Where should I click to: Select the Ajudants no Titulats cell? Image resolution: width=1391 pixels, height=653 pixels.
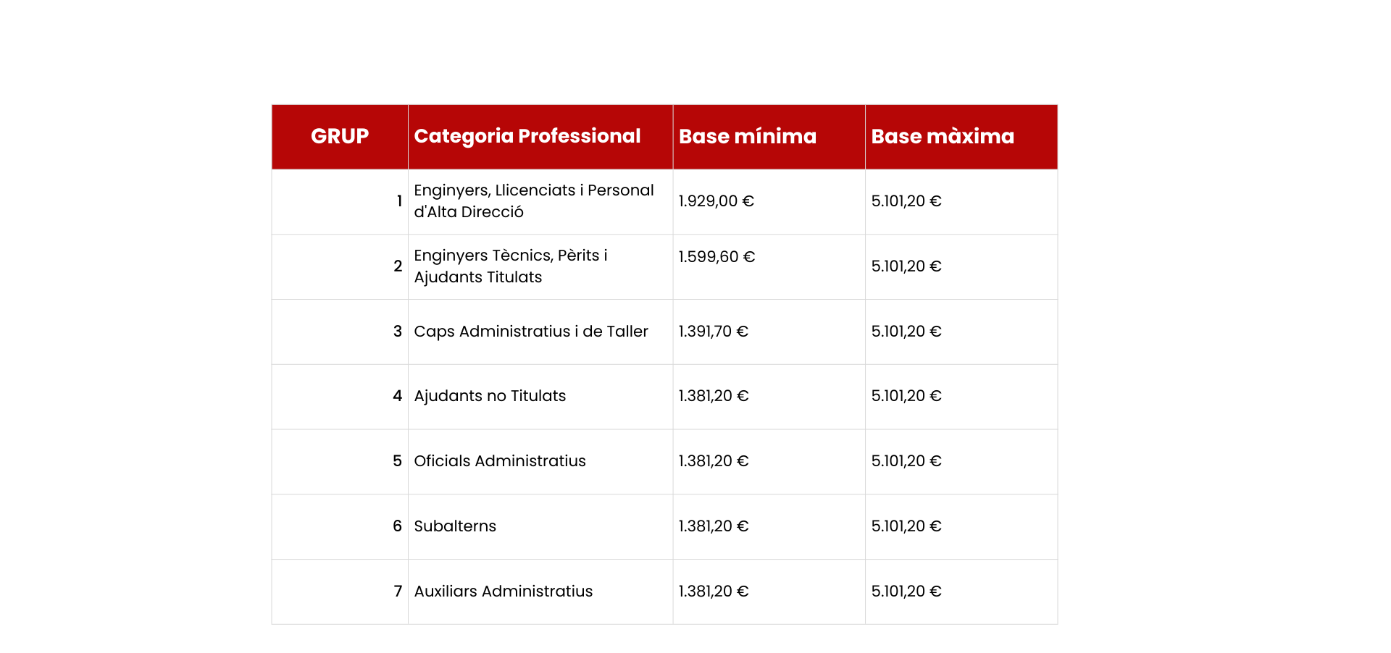(x=490, y=396)
